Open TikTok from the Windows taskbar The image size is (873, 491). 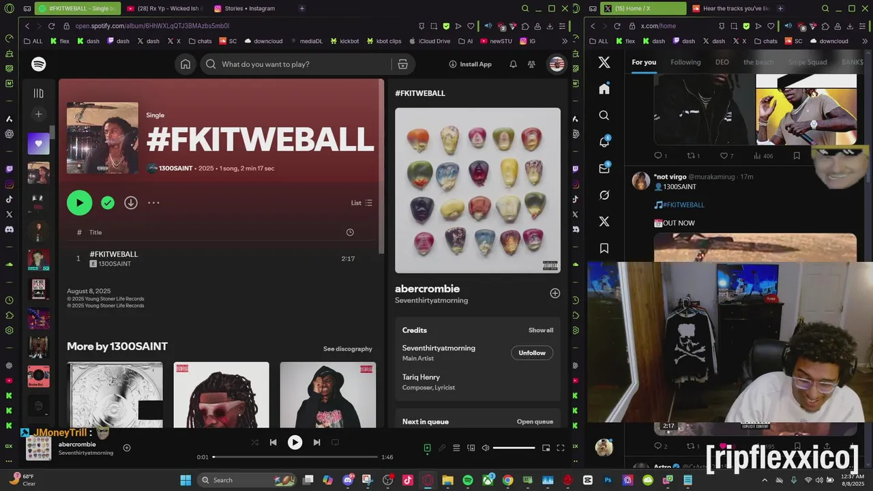click(408, 480)
